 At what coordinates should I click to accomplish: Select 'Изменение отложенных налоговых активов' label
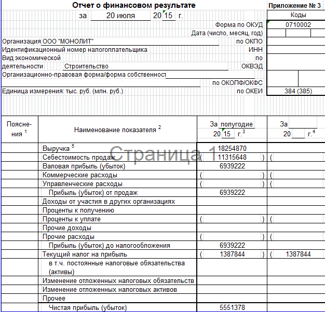point(110,290)
